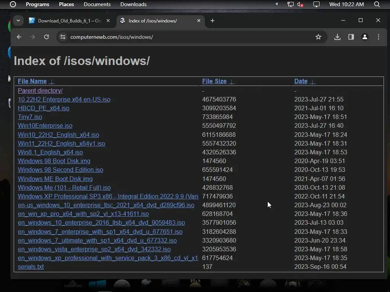Open the Downloads menu
The height and width of the screenshot is (292, 390).
click(133, 4)
